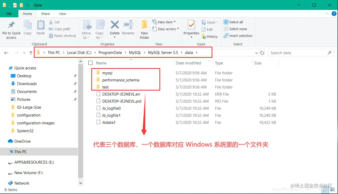Select the ib_logfile0 file
Screen dimensions: 338x194
click(x=111, y=108)
